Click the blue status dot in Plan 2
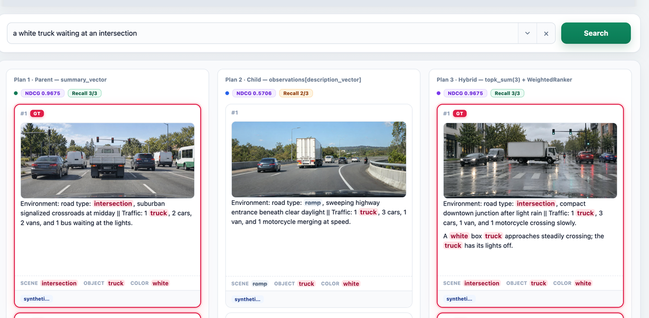Viewport: 649px width, 318px height. coord(227,93)
